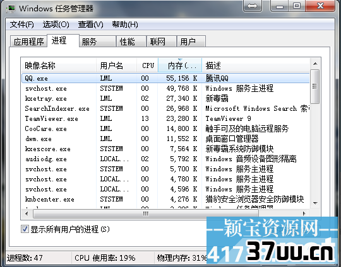The width and height of the screenshot is (341, 267).
Task: Click the double-arrow button in title bar
Action: [252, 6]
